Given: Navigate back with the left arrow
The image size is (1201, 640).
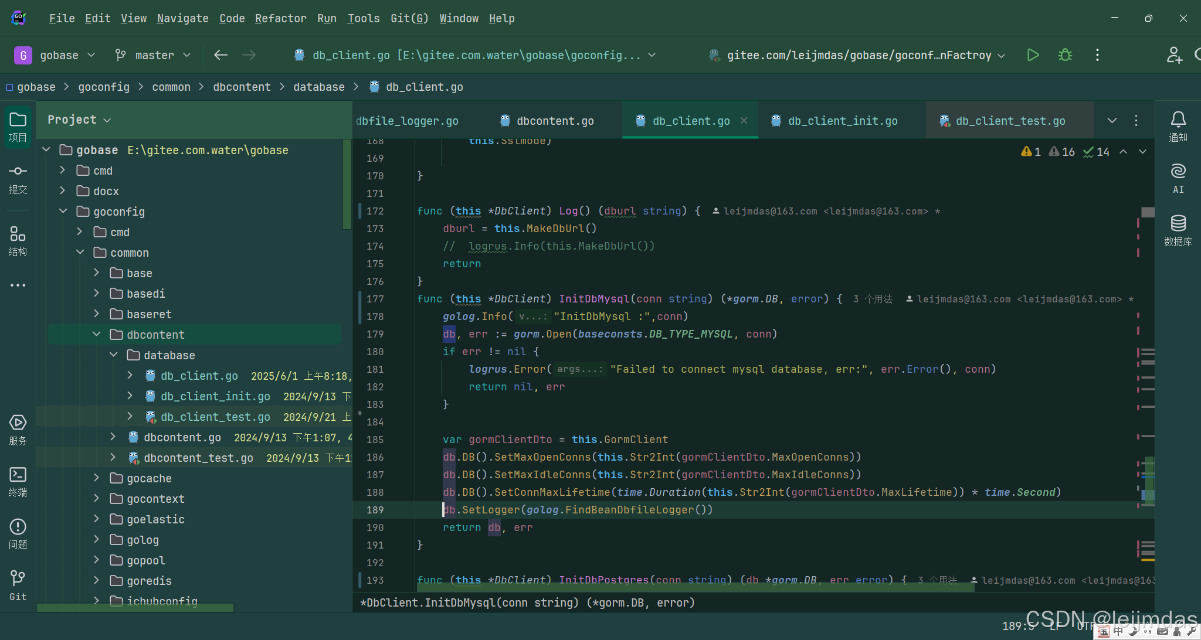Looking at the screenshot, I should [x=220, y=55].
